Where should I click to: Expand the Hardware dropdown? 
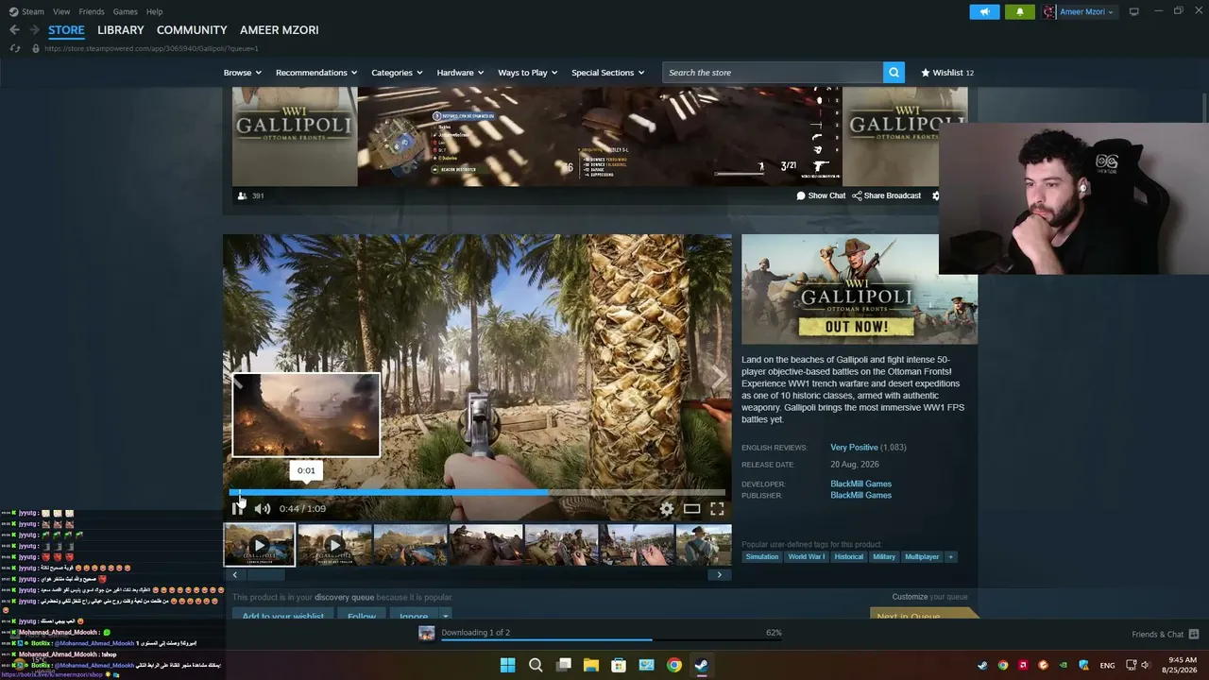(460, 73)
